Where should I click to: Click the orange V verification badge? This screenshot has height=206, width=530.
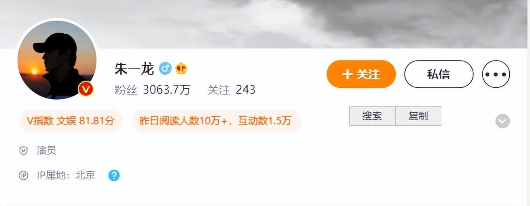(x=86, y=89)
